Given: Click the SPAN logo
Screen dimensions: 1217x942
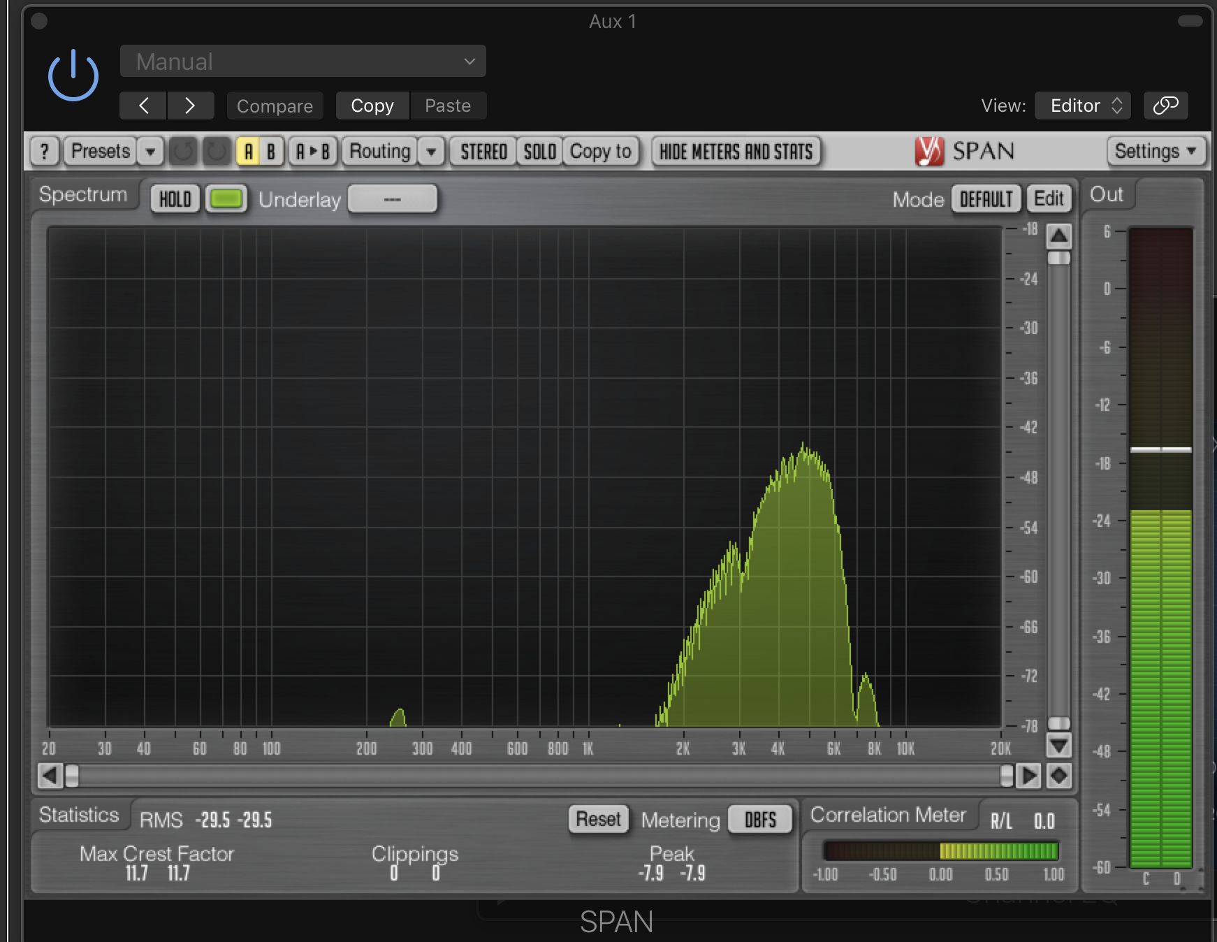Looking at the screenshot, I should coord(965,151).
